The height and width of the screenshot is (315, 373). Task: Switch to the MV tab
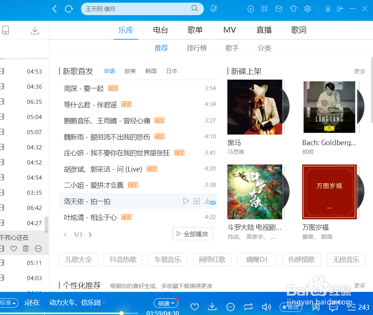[230, 30]
